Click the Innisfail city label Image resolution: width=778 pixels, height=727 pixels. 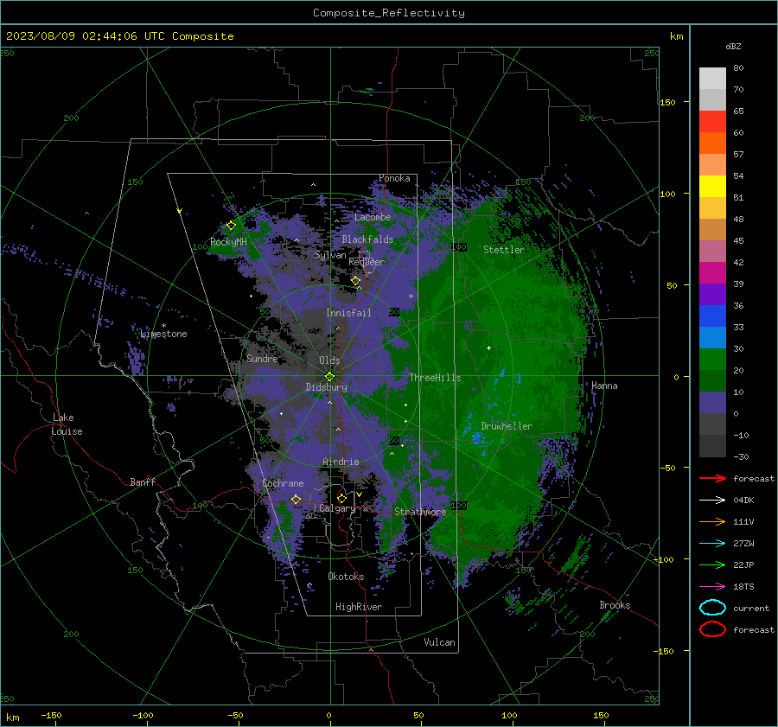pos(348,313)
